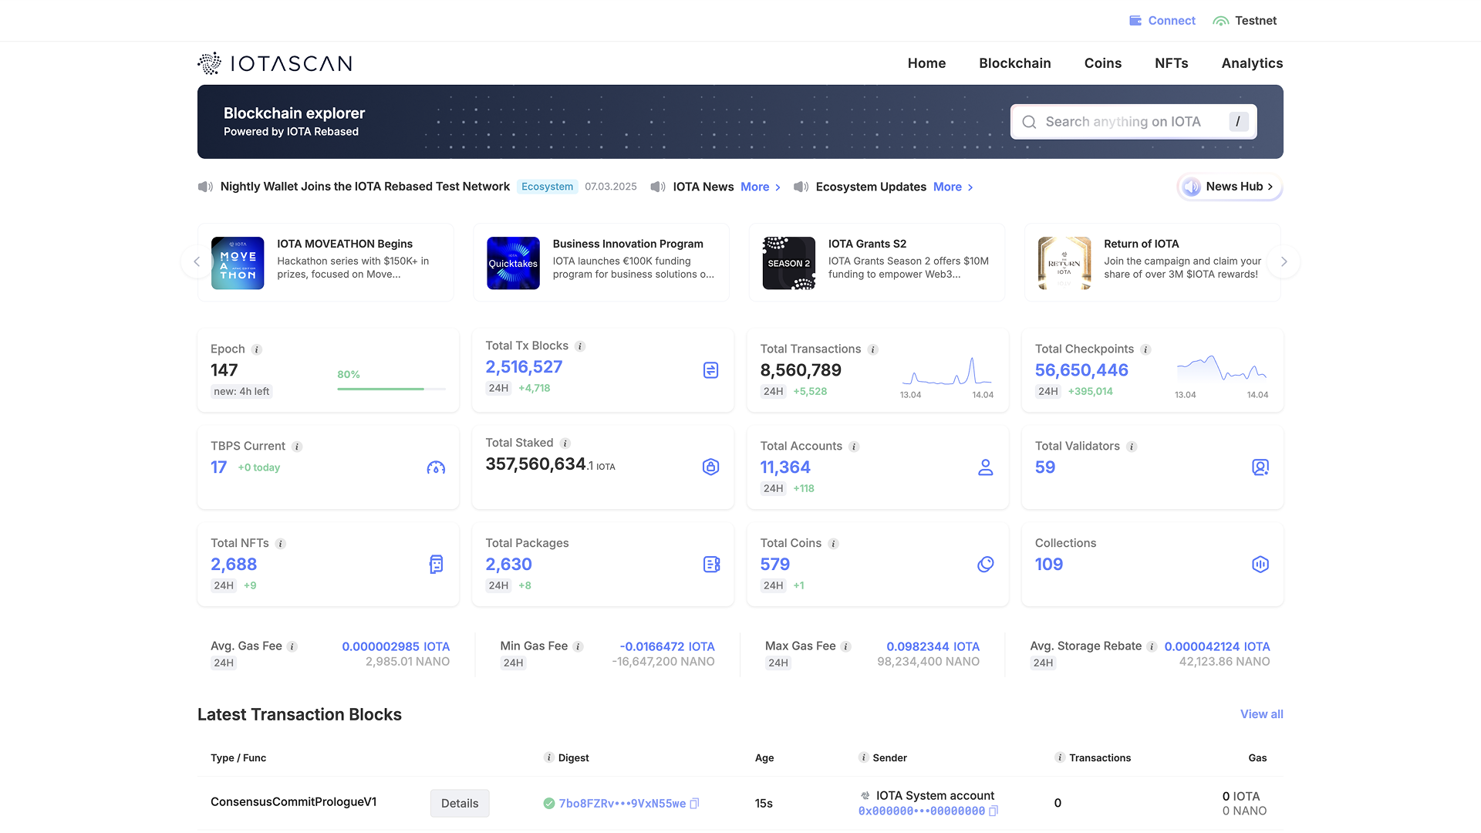The width and height of the screenshot is (1481, 833).
Task: Click the Total Tx Blocks document icon
Action: pyautogui.click(x=710, y=370)
